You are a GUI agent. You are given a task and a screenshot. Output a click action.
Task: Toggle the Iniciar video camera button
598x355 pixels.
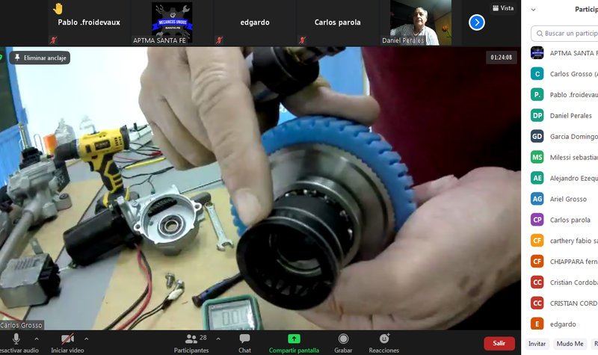[67, 339]
